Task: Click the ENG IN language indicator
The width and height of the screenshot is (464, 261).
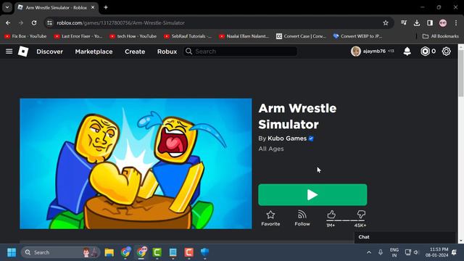Action: 394,252
